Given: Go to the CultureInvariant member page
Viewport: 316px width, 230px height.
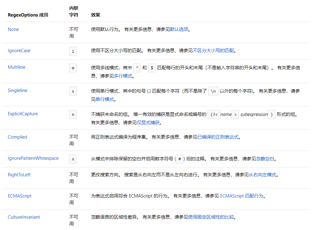Looking at the screenshot, I should click(24, 217).
